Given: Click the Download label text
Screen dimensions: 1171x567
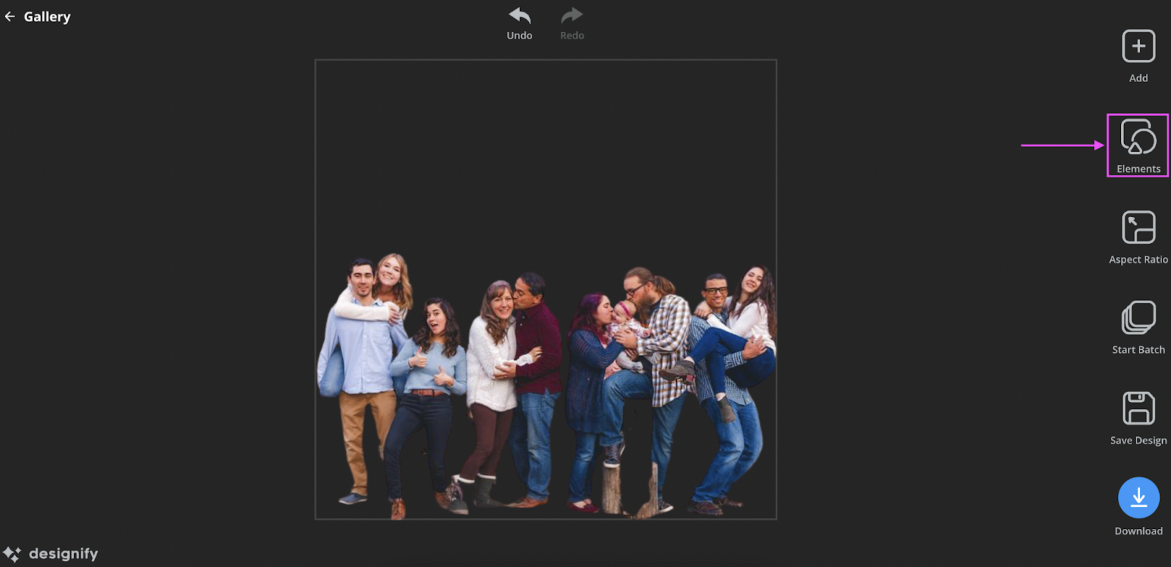Looking at the screenshot, I should point(1138,531).
